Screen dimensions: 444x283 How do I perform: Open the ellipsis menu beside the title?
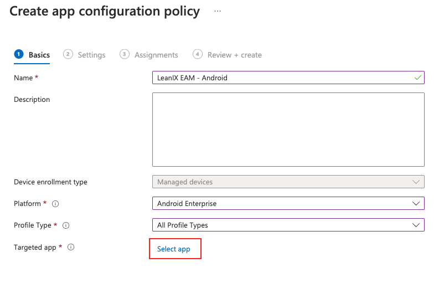click(218, 11)
